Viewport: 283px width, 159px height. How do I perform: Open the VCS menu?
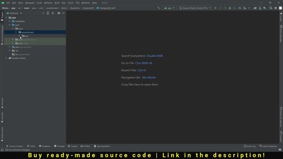[77, 3]
